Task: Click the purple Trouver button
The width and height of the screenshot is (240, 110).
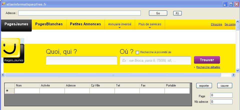Action: tap(207, 60)
